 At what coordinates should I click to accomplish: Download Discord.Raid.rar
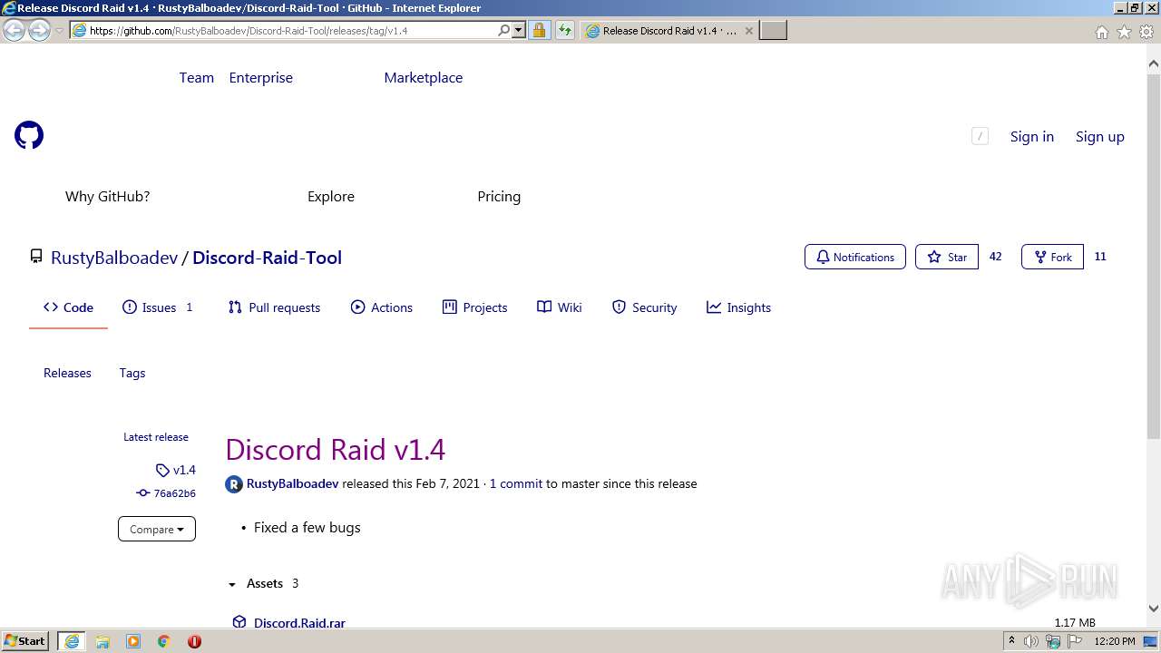tap(299, 623)
